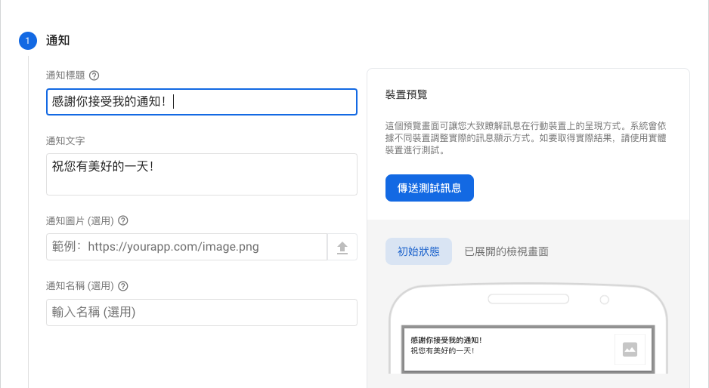
Task: Focus the 輸入名稱 (選用) field
Action: pyautogui.click(x=202, y=313)
